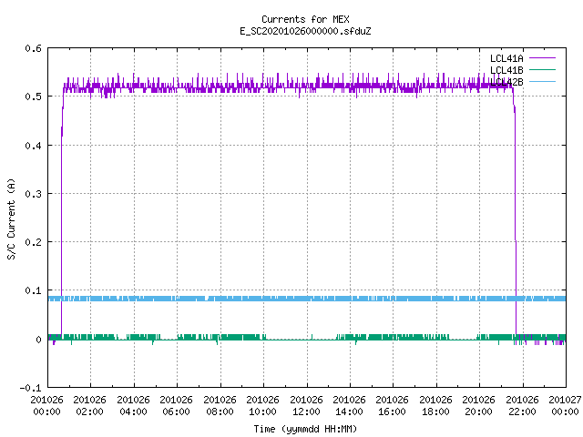Click y-axis tick value 0
Image resolution: width=583 pixels, height=437 pixels.
point(38,340)
